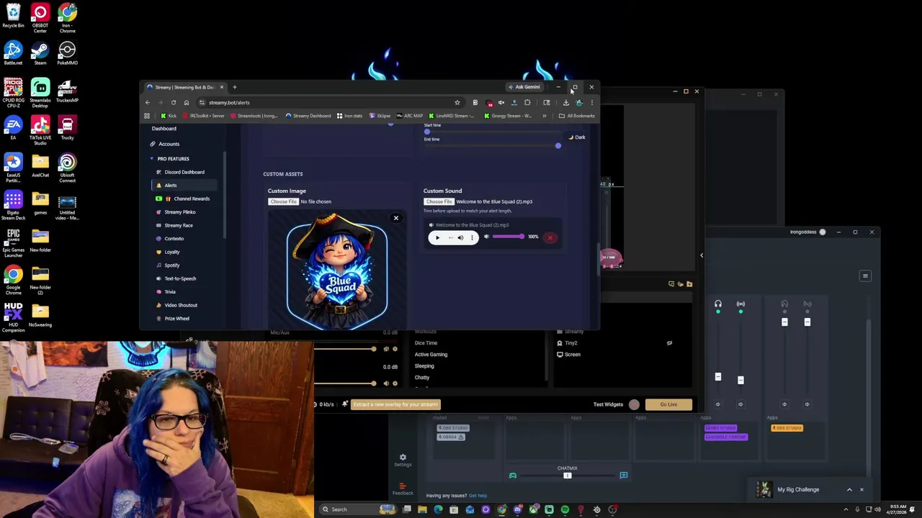Bookmark this page with star icon
The height and width of the screenshot is (518, 922).
(457, 102)
